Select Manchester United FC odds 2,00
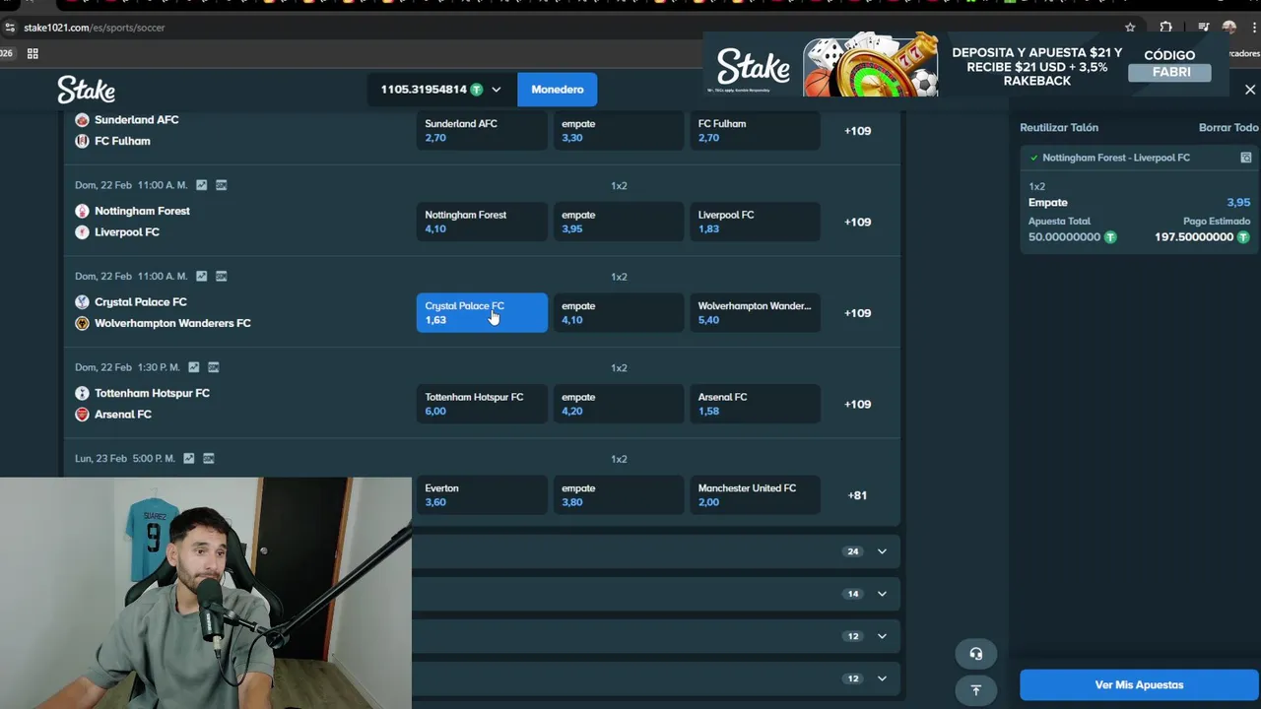1261x709 pixels. (x=755, y=495)
